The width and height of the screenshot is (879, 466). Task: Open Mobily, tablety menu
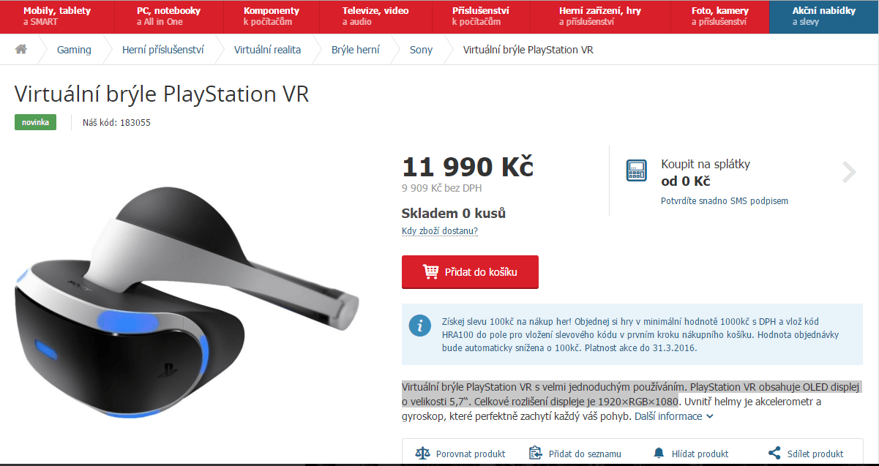tap(56, 16)
